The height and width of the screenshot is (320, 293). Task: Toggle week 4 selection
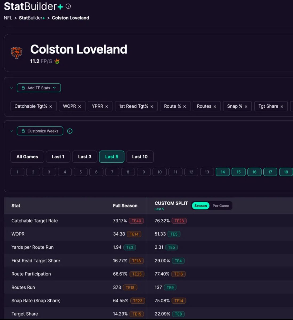tap(65, 172)
